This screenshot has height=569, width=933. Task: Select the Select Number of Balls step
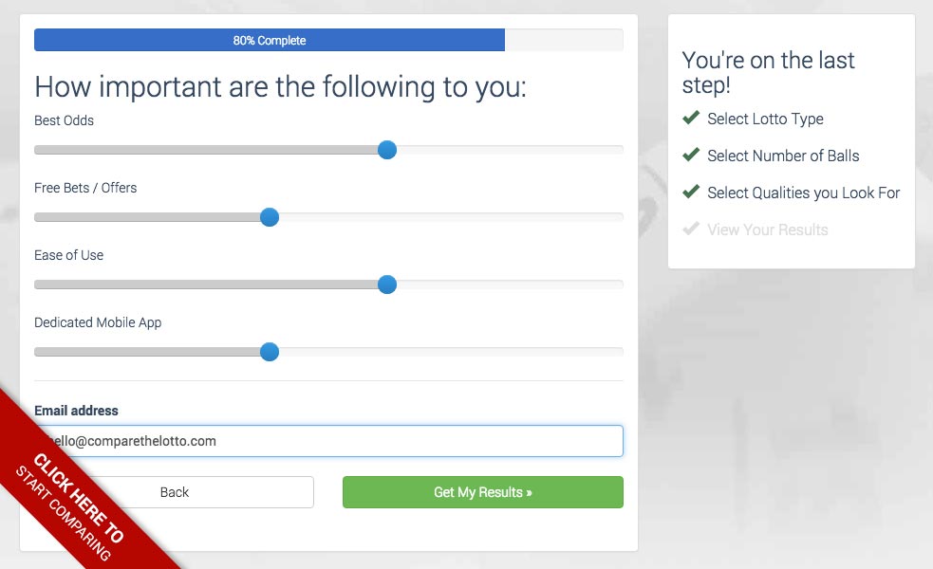coord(783,156)
